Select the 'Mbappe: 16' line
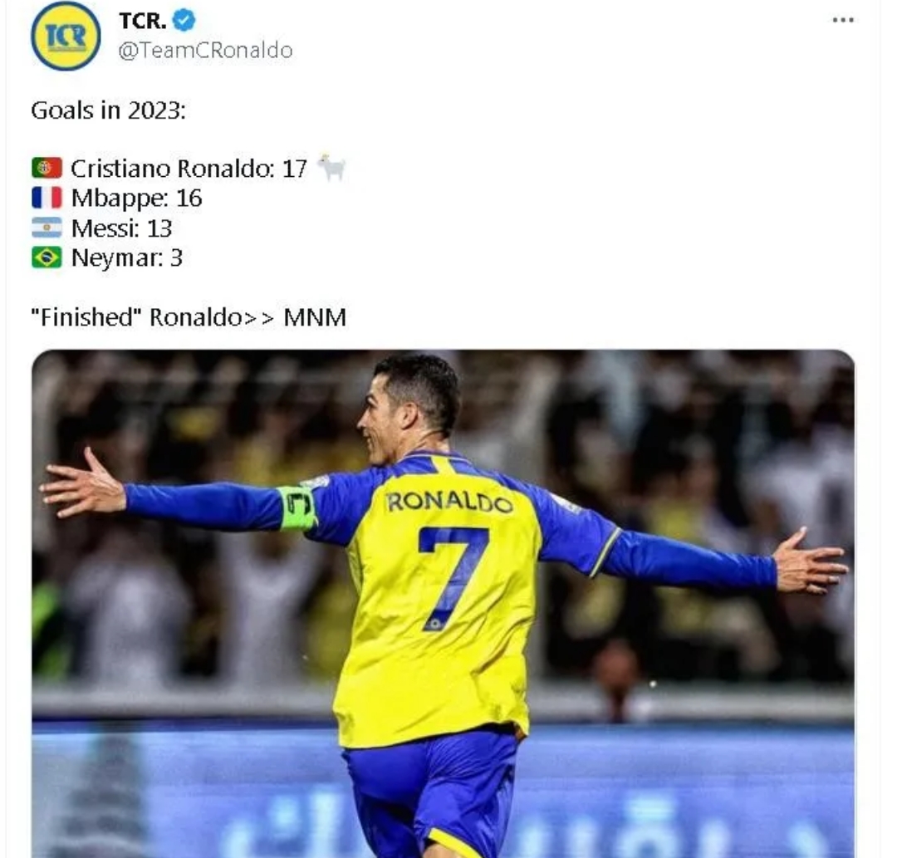The width and height of the screenshot is (897, 858). 136,199
